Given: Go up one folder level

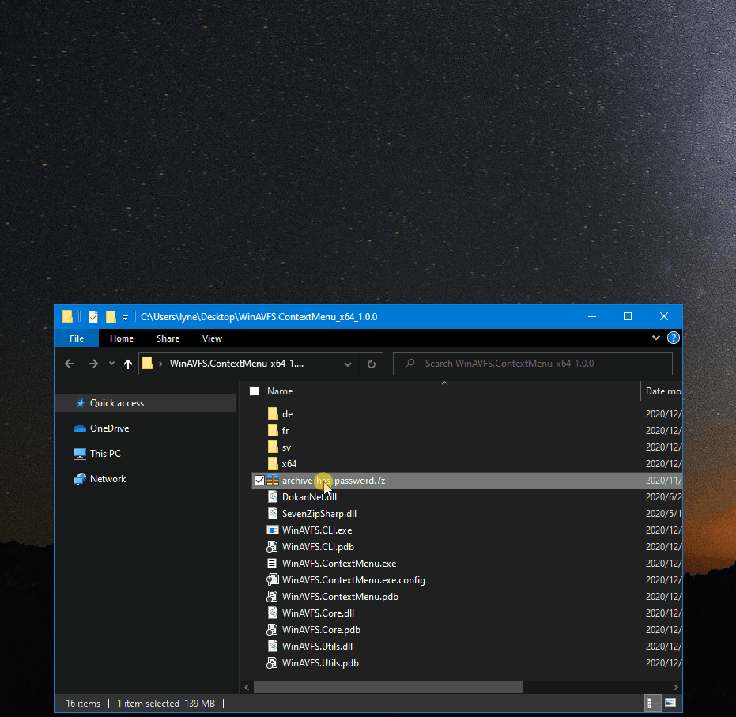Looking at the screenshot, I should [128, 364].
